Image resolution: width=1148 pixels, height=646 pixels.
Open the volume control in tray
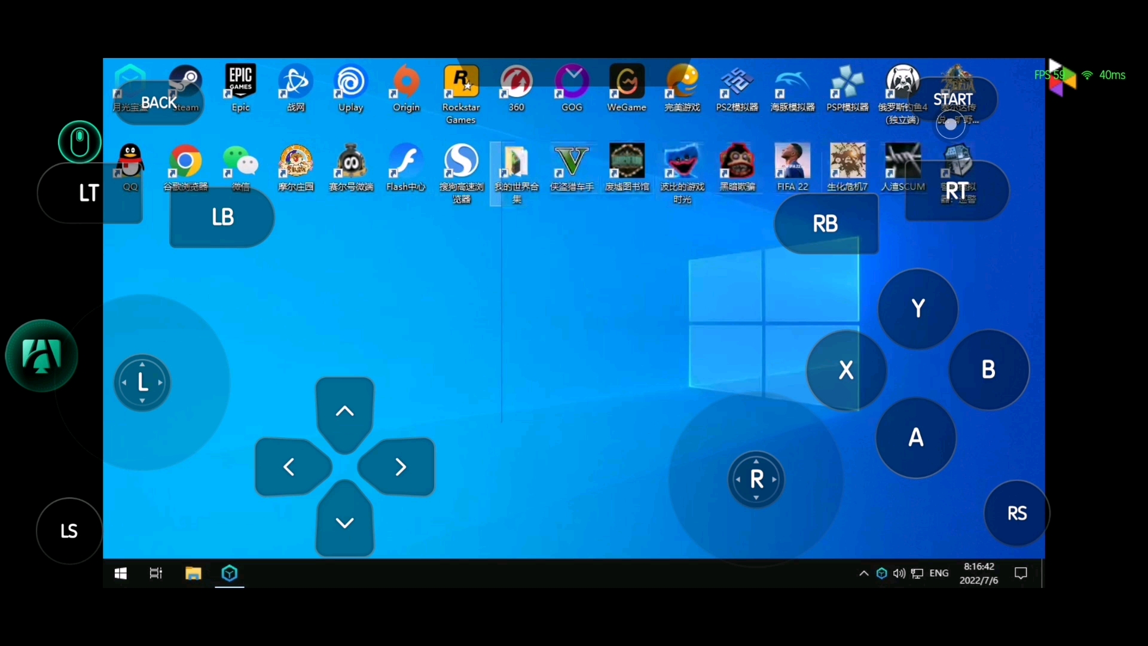click(x=899, y=574)
